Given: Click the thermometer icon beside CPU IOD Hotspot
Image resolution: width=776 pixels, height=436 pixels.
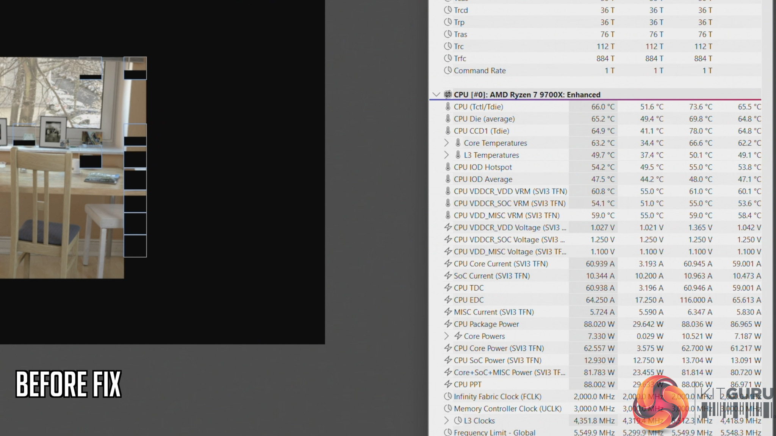Looking at the screenshot, I should 448,167.
